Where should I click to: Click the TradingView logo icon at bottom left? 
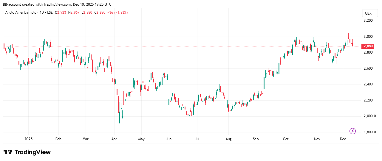[x=8, y=152]
